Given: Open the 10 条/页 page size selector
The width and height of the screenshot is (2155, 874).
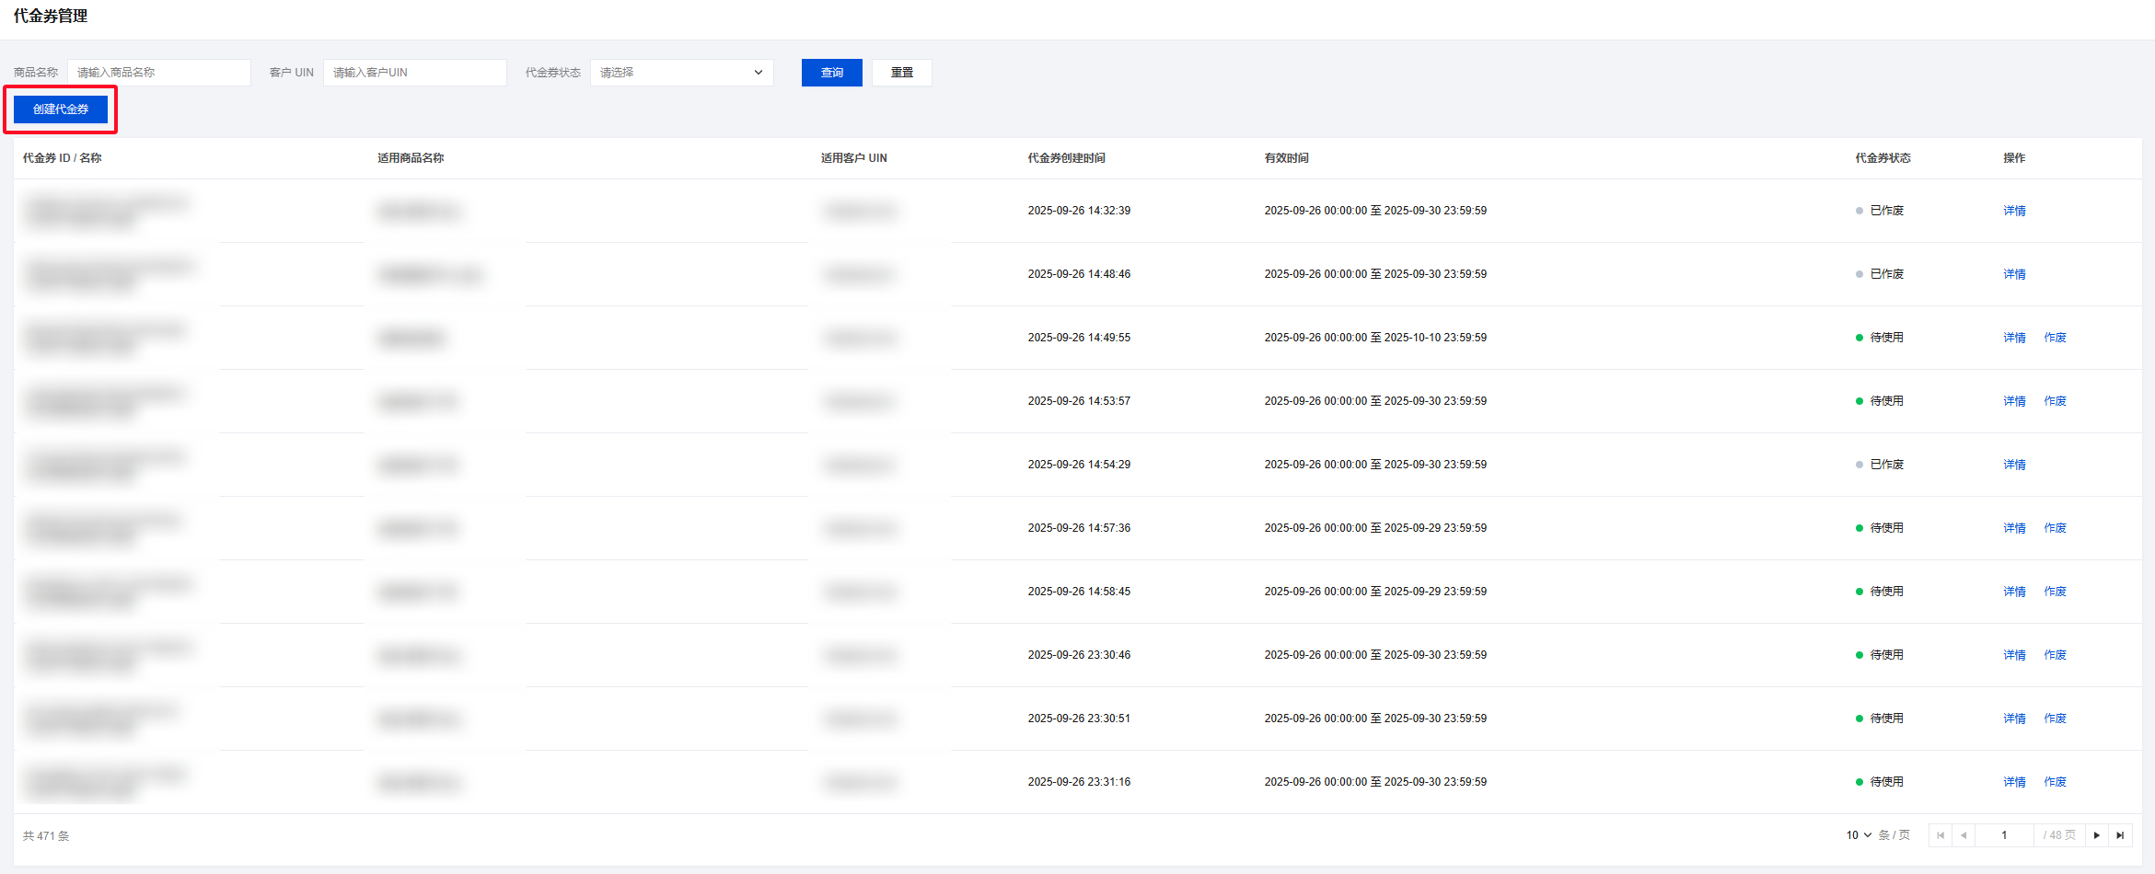Looking at the screenshot, I should click(1859, 835).
